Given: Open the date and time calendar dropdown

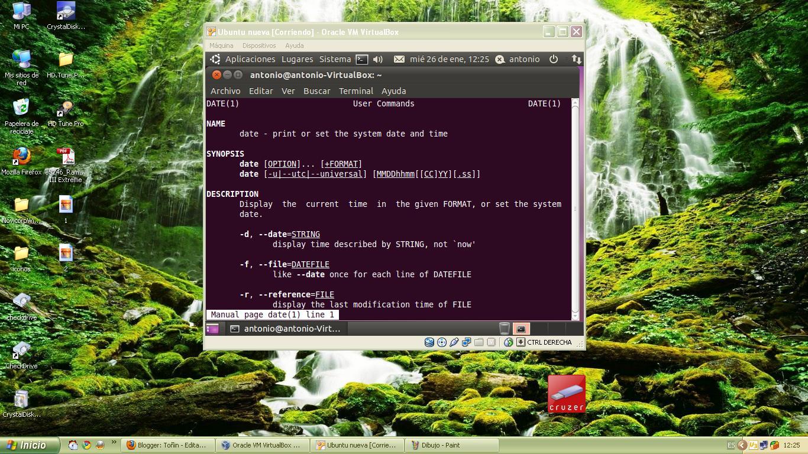Looking at the screenshot, I should [449, 59].
